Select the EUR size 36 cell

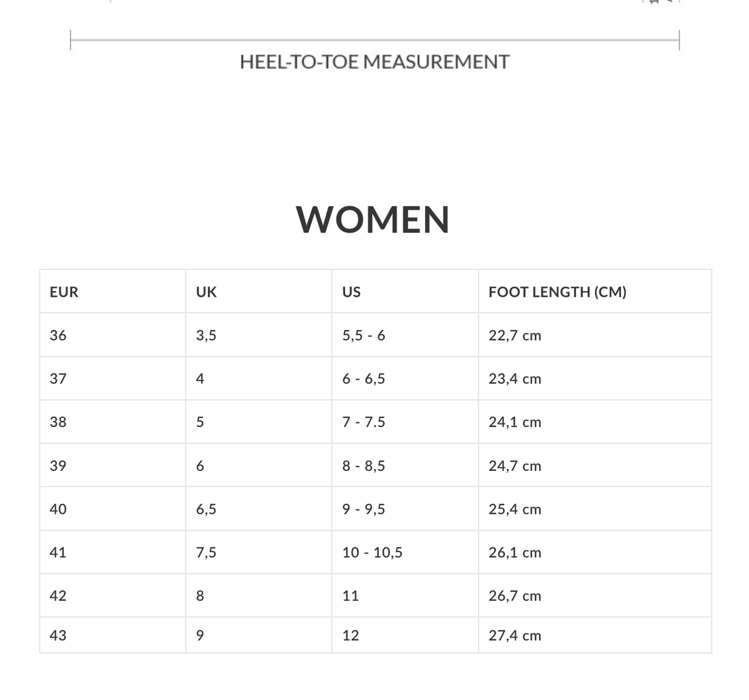coord(112,335)
